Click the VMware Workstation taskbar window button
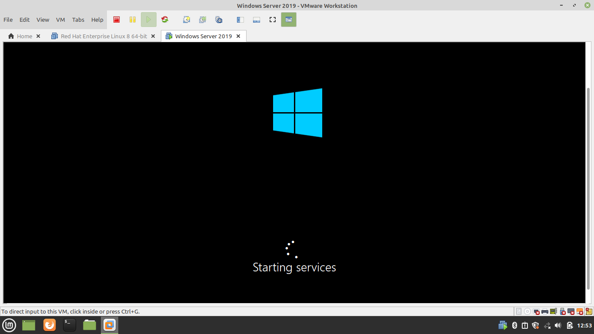Image resolution: width=594 pixels, height=334 pixels. click(x=110, y=325)
